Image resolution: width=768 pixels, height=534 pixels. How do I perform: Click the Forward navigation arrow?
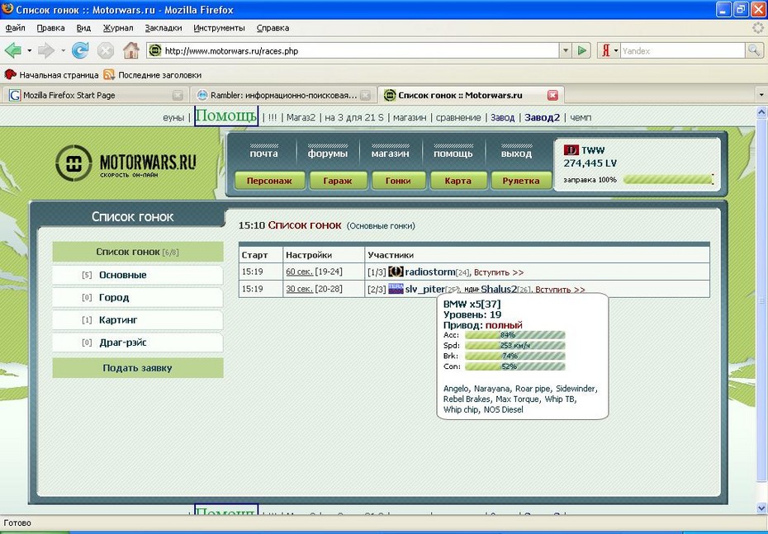46,50
